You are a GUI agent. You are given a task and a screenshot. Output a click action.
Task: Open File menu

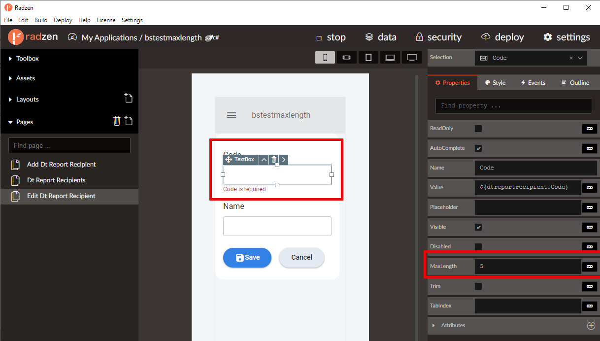click(8, 20)
